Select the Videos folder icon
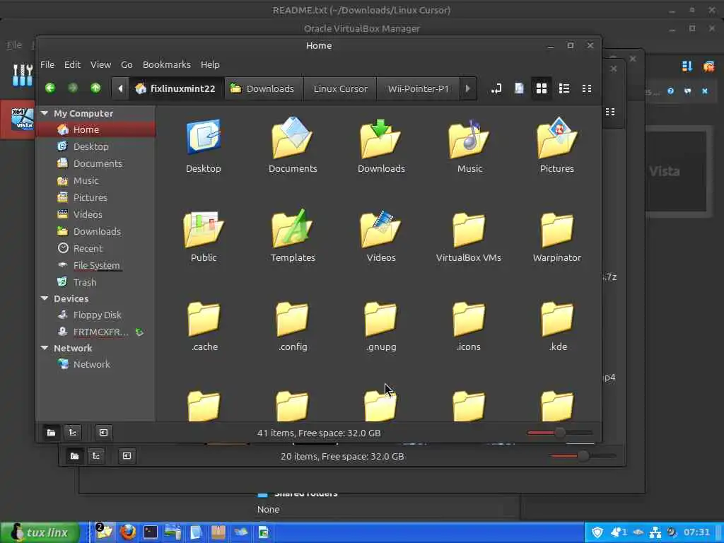The image size is (724, 543). (x=381, y=235)
